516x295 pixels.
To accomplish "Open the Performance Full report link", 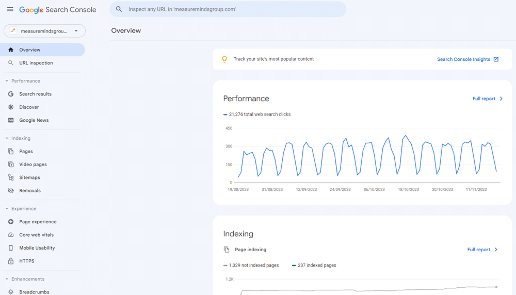I will coord(484,99).
